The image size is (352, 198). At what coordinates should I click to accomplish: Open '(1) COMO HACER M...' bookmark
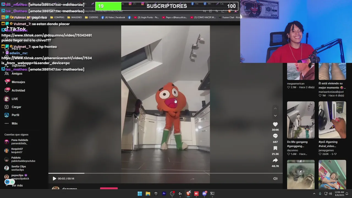pos(203,17)
